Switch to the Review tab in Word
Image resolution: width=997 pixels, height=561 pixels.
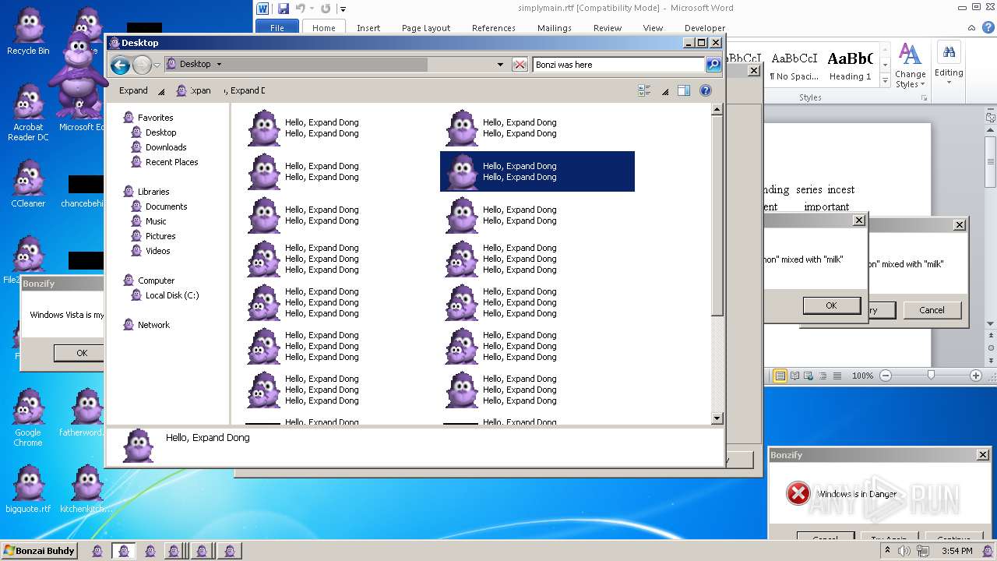point(608,28)
